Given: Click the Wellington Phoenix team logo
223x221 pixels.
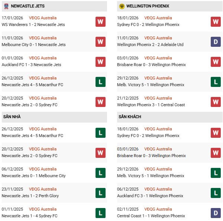Looking at the screenshot, I should [x=122, y=6].
